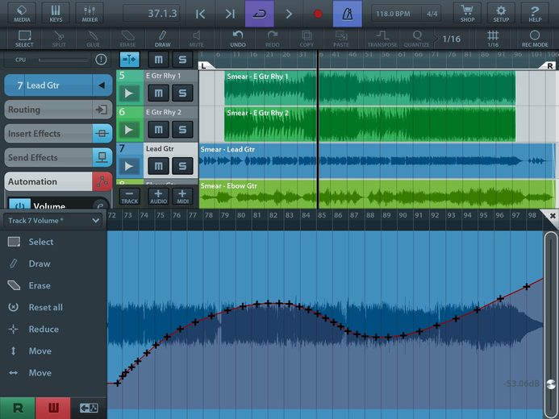The height and width of the screenshot is (419, 559).
Task: Mute the E Gtr Rhy 1 track
Action: coord(158,93)
